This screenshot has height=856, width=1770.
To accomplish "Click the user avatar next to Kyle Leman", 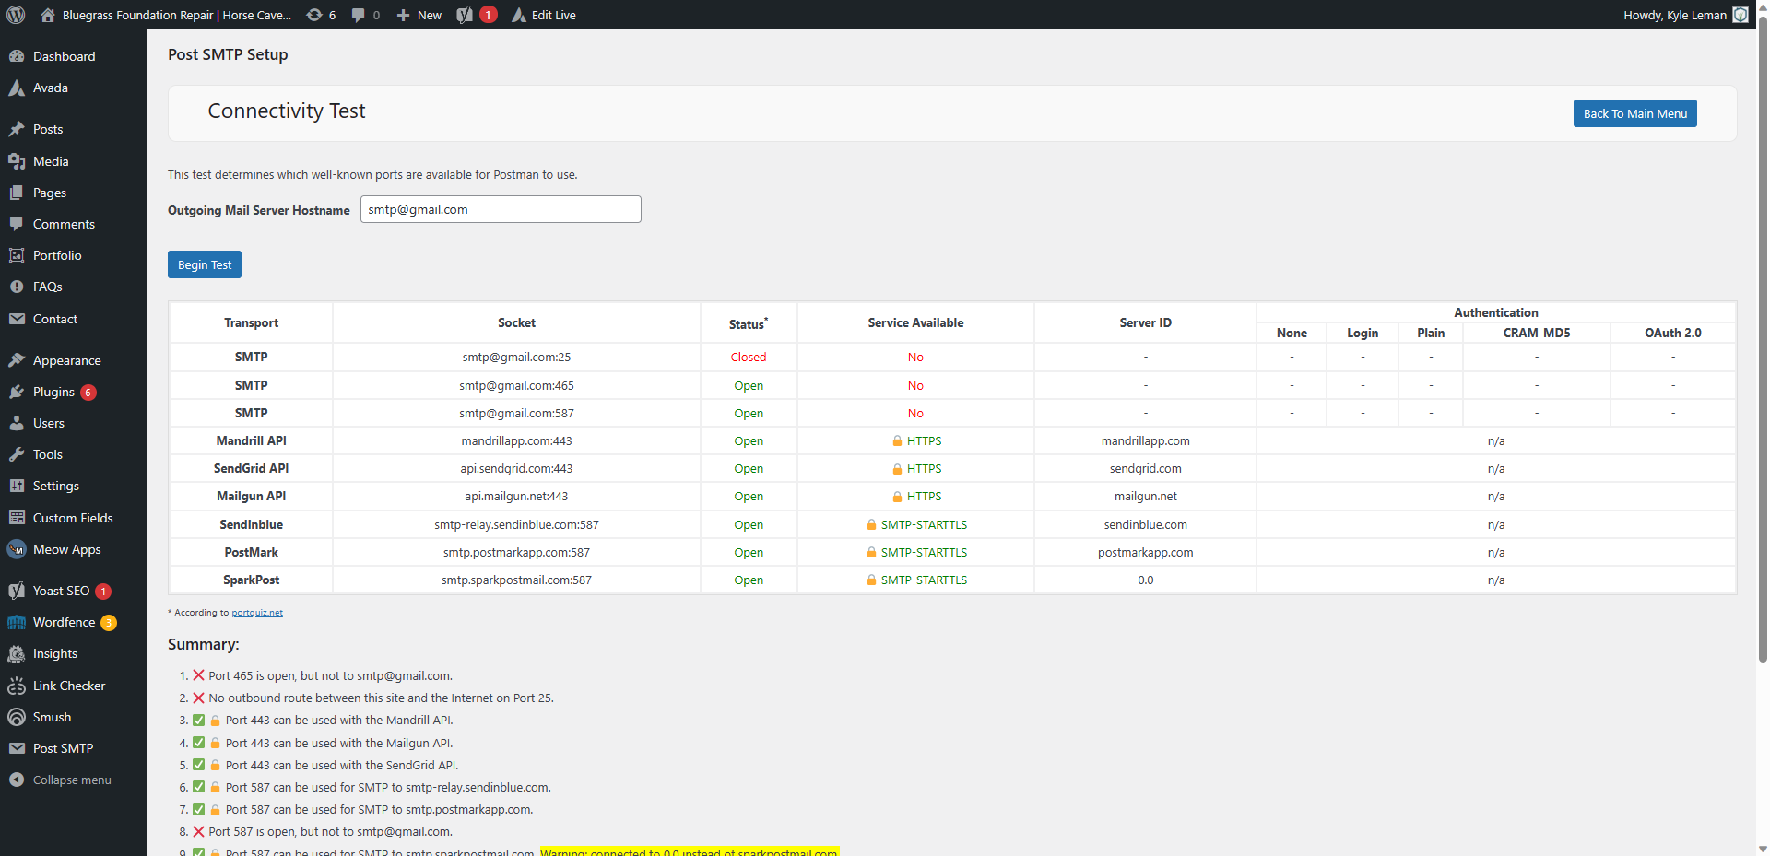I will pyautogui.click(x=1740, y=15).
